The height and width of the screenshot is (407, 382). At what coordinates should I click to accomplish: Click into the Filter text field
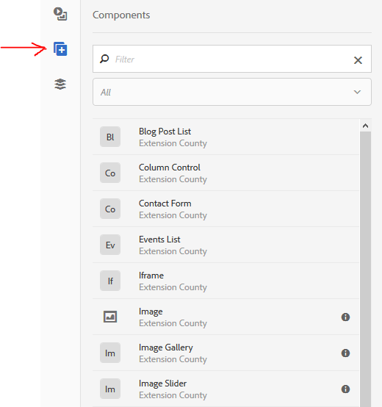pos(232,60)
